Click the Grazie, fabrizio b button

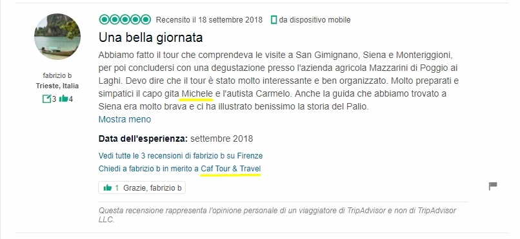point(142,187)
